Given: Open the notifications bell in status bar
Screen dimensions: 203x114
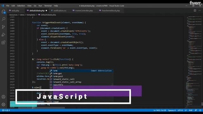Looking at the screenshot, I should pyautogui.click(x=200, y=110).
